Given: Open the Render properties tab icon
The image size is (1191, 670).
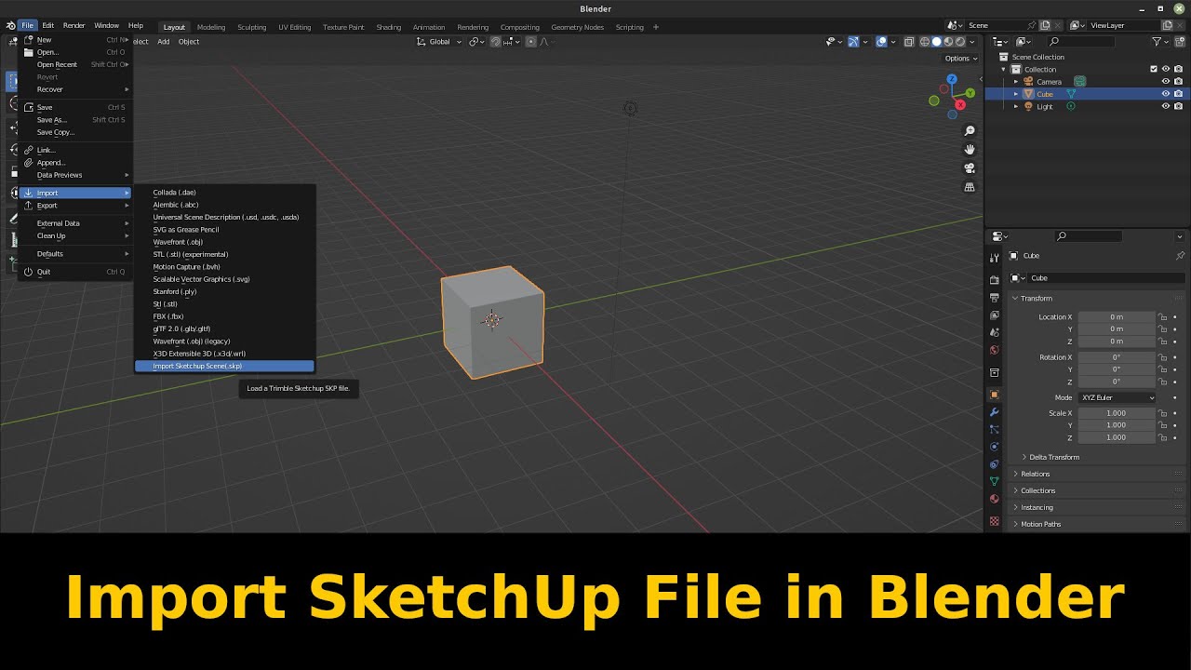Looking at the screenshot, I should (994, 280).
